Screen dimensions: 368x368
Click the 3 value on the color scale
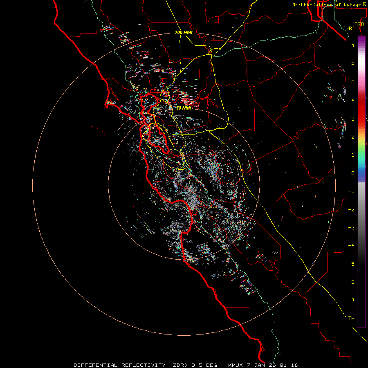[353, 119]
